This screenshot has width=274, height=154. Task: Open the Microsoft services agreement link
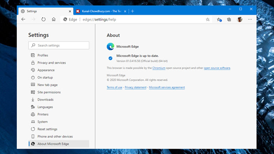(x=167, y=87)
